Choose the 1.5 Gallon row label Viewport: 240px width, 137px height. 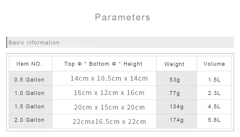coord(29,107)
